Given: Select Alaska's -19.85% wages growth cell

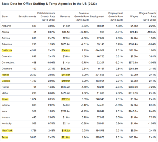Looking at the screenshot, I should [151, 32].
